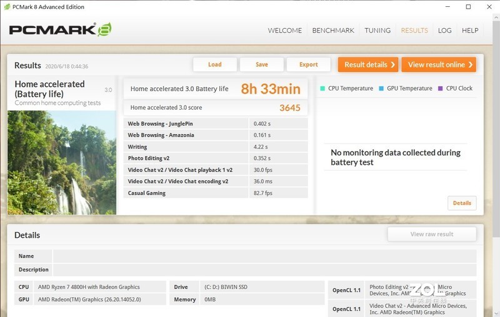
Task: Click the Home accelerated 3.0 score label
Action: [166, 107]
